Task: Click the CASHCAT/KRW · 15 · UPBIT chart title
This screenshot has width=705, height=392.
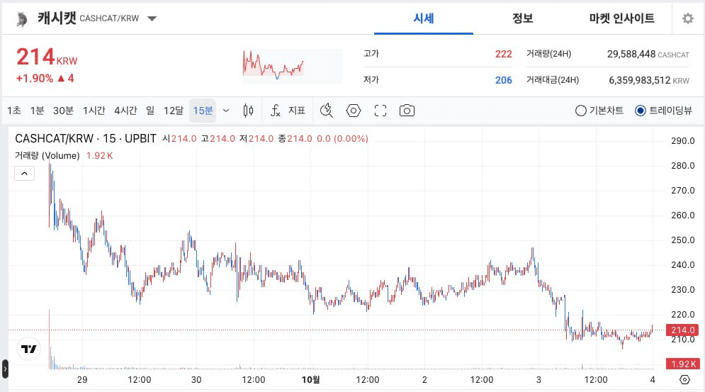Action: pyautogui.click(x=86, y=138)
